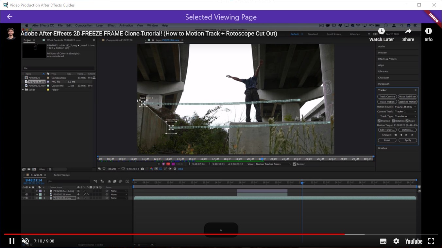Add video to Watch Later
The width and height of the screenshot is (442, 248).
pos(382,35)
